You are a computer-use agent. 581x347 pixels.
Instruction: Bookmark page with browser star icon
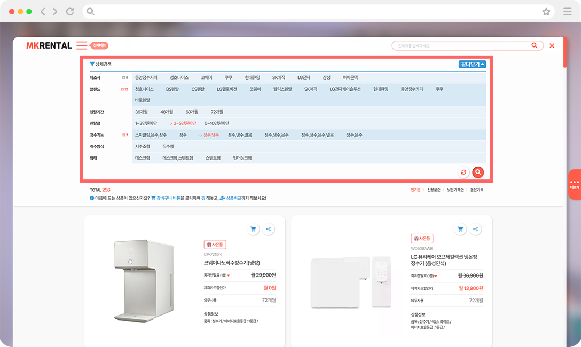(x=546, y=12)
